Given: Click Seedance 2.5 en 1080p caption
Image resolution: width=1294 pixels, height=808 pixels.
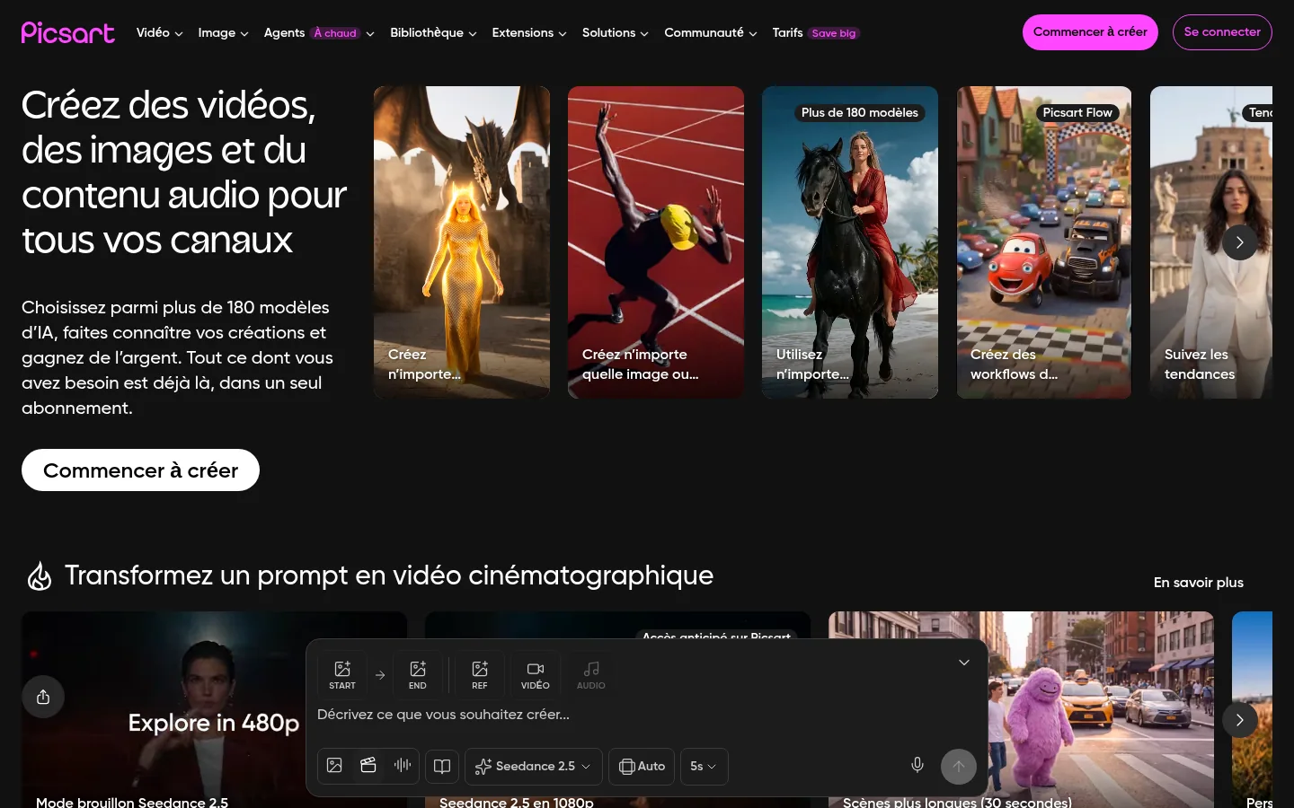Looking at the screenshot, I should click(517, 802).
